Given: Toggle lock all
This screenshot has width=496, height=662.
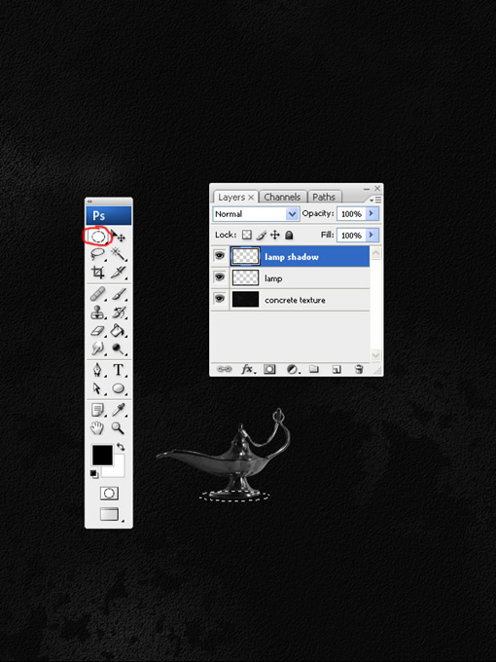Looking at the screenshot, I should [x=289, y=235].
